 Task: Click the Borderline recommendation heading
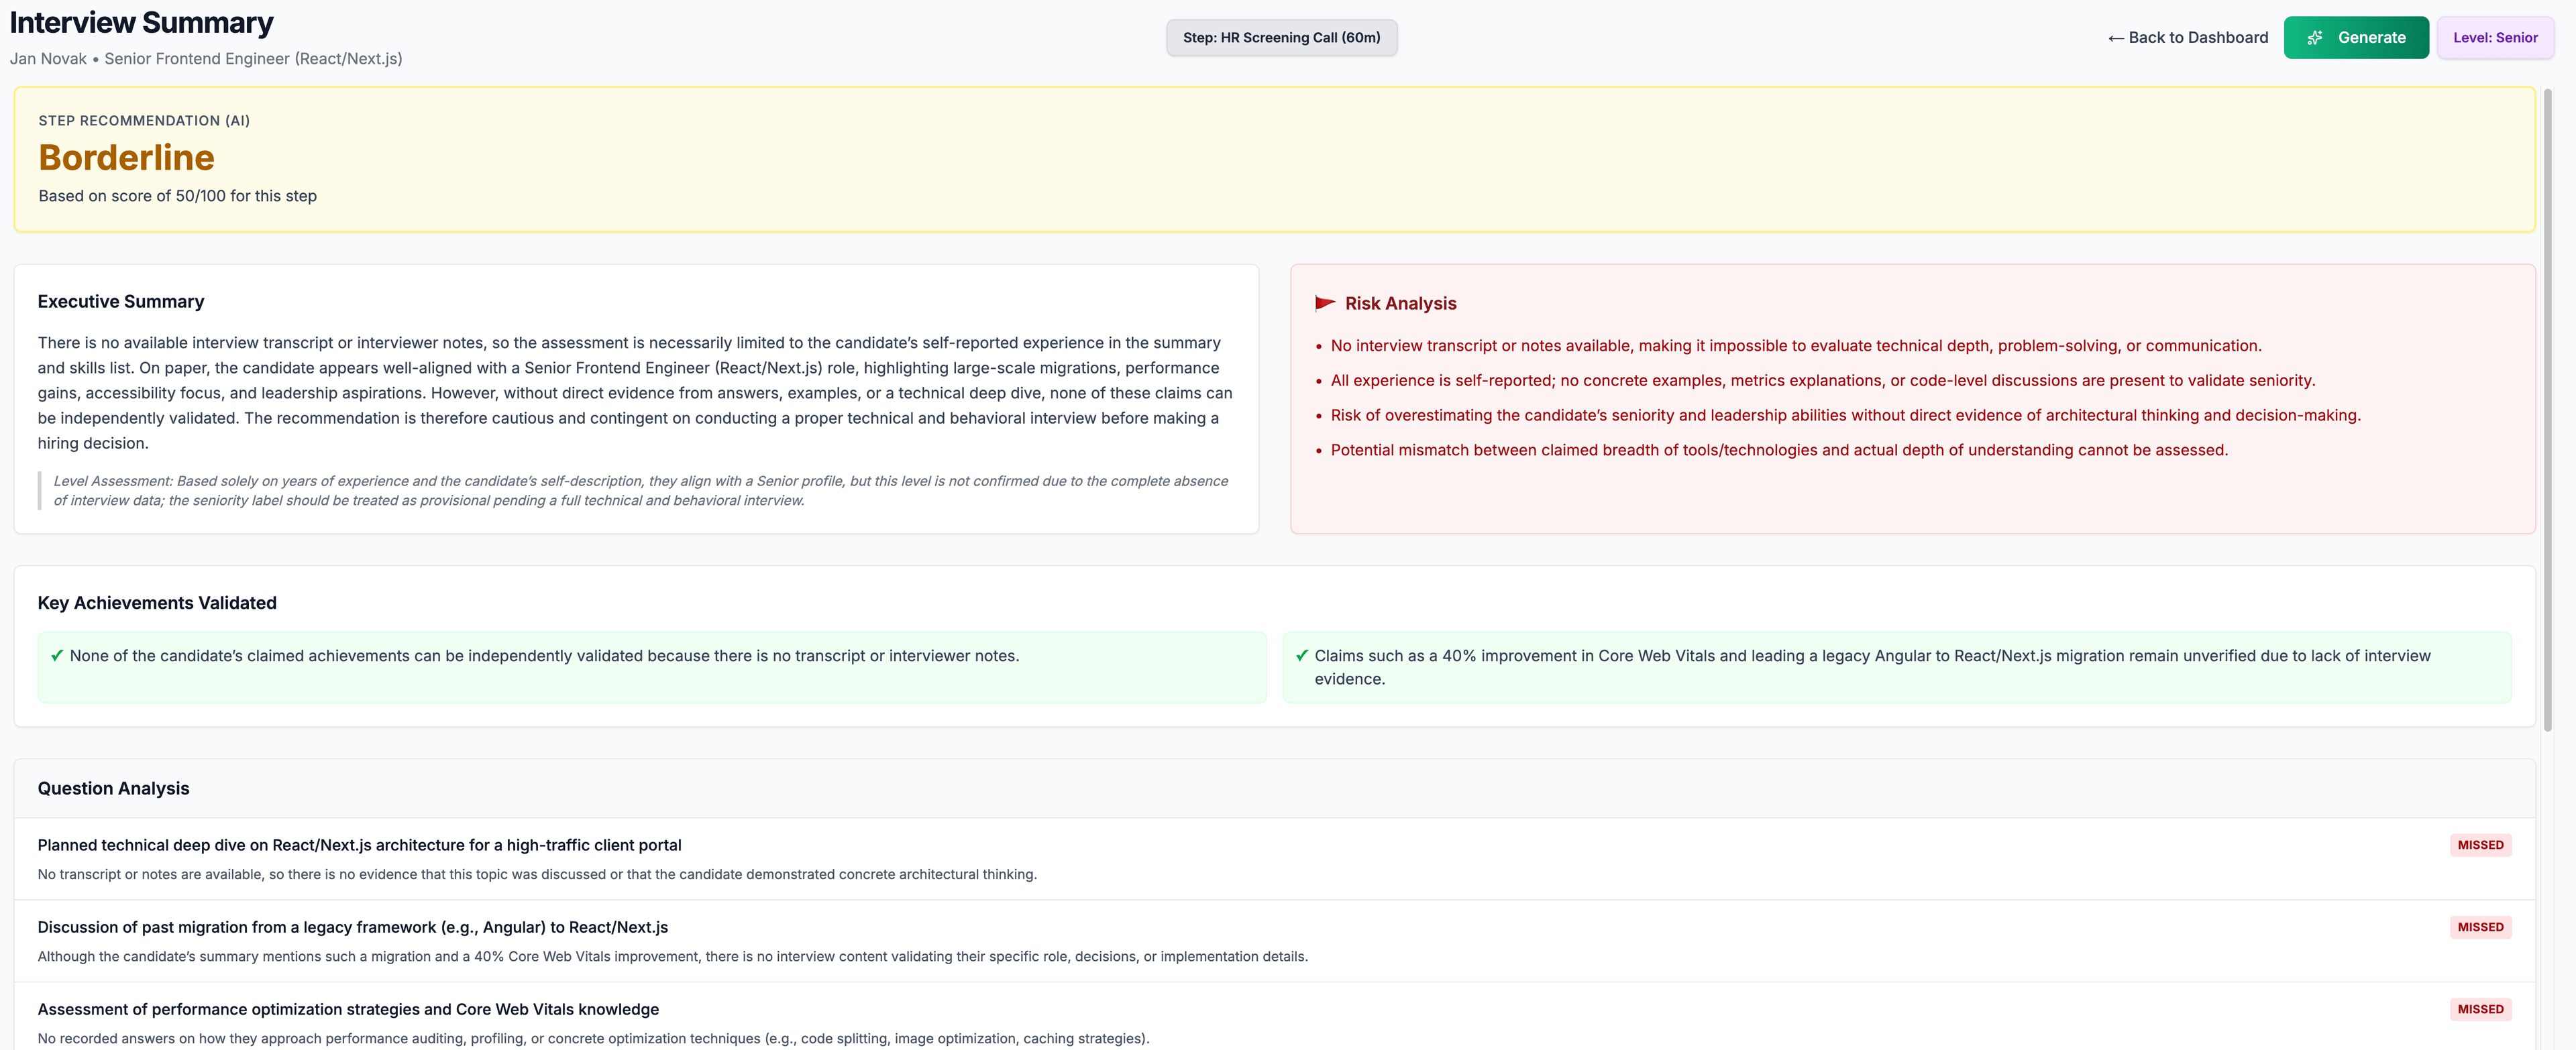pyautogui.click(x=126, y=158)
